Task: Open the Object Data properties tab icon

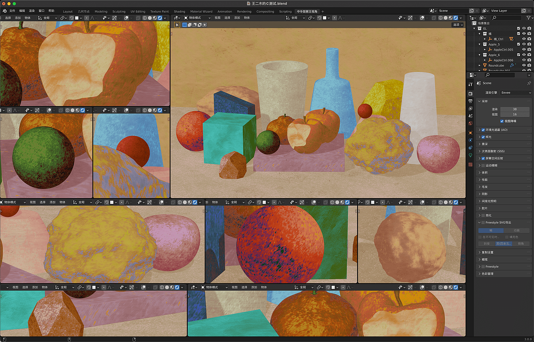Action: tap(471, 155)
